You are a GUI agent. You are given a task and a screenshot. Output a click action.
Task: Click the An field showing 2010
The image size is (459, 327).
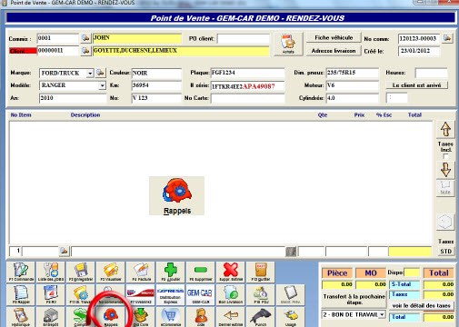click(72, 98)
